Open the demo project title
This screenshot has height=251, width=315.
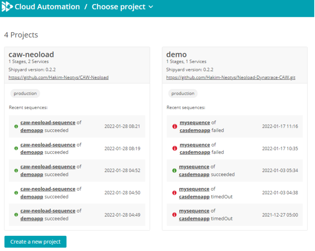176,54
